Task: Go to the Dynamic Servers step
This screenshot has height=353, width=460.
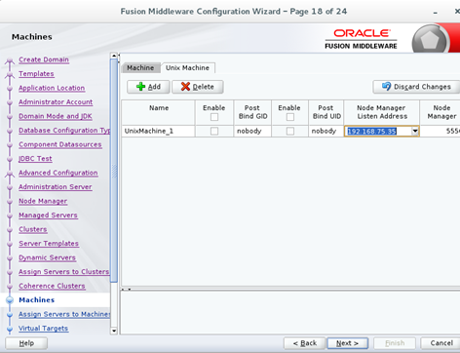Action: [x=47, y=257]
